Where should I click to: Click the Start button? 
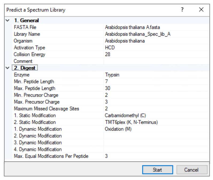157,170
